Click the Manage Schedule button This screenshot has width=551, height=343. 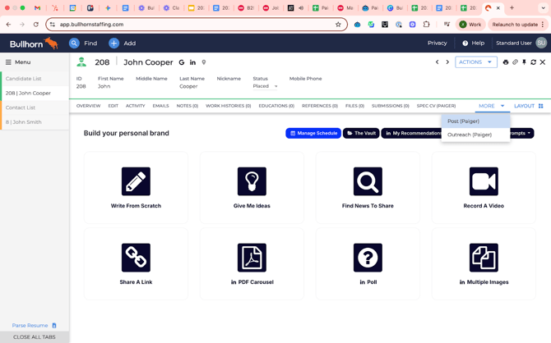tap(313, 133)
